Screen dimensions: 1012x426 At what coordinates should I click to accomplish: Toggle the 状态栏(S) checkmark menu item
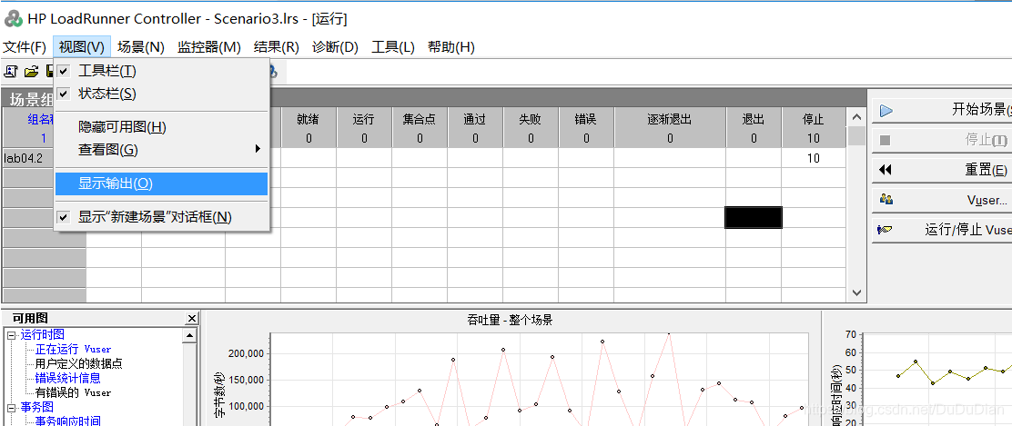pyautogui.click(x=162, y=94)
